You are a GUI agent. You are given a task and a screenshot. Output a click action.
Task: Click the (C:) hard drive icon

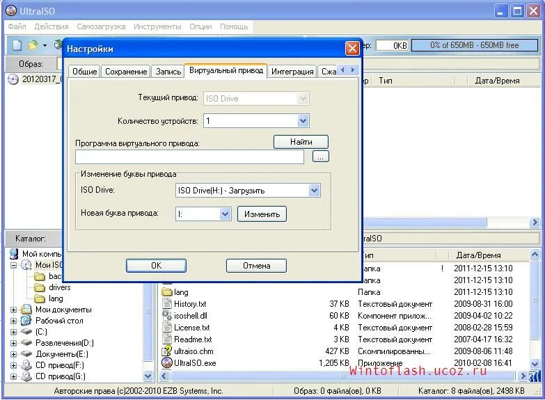(x=26, y=332)
